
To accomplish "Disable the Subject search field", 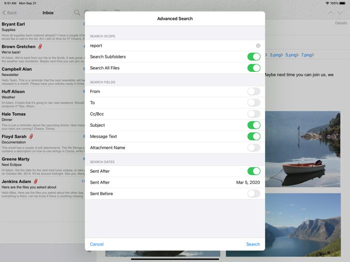I will pyautogui.click(x=254, y=125).
